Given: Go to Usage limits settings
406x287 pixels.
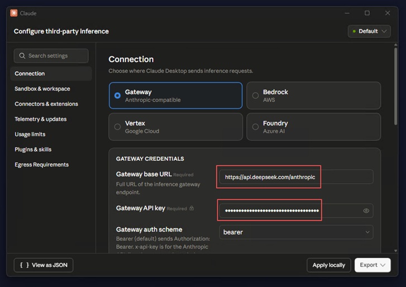Looking at the screenshot, I should (x=30, y=135).
